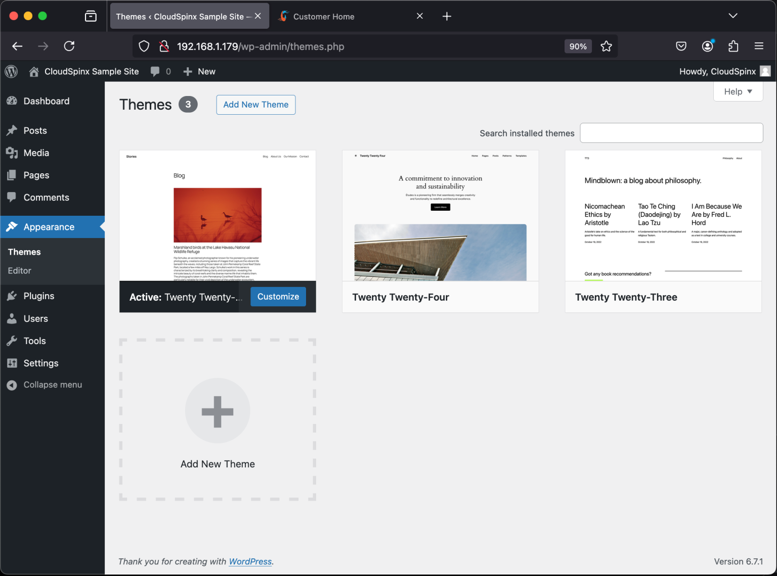Screen dimensions: 777x576
Task: Click Customize on the active theme
Action: click(x=278, y=297)
